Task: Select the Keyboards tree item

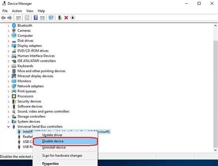Action: [x=25, y=66]
